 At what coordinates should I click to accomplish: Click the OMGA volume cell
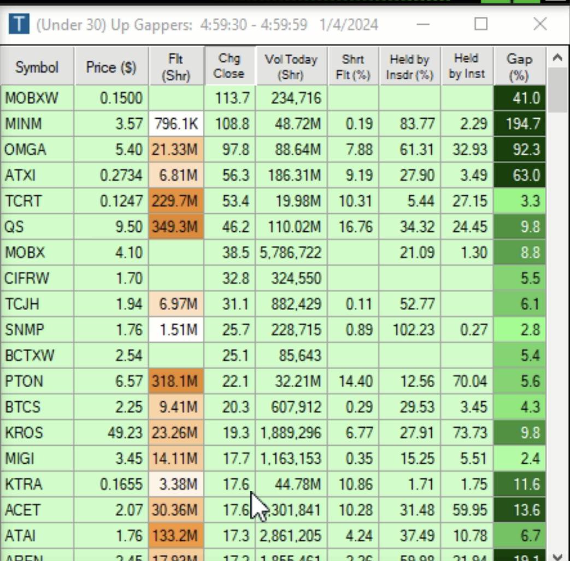pos(290,150)
